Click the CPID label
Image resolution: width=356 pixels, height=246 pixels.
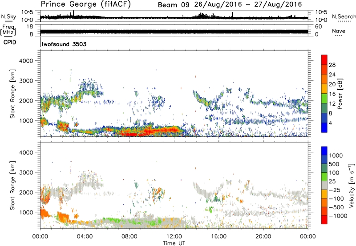click(x=10, y=42)
